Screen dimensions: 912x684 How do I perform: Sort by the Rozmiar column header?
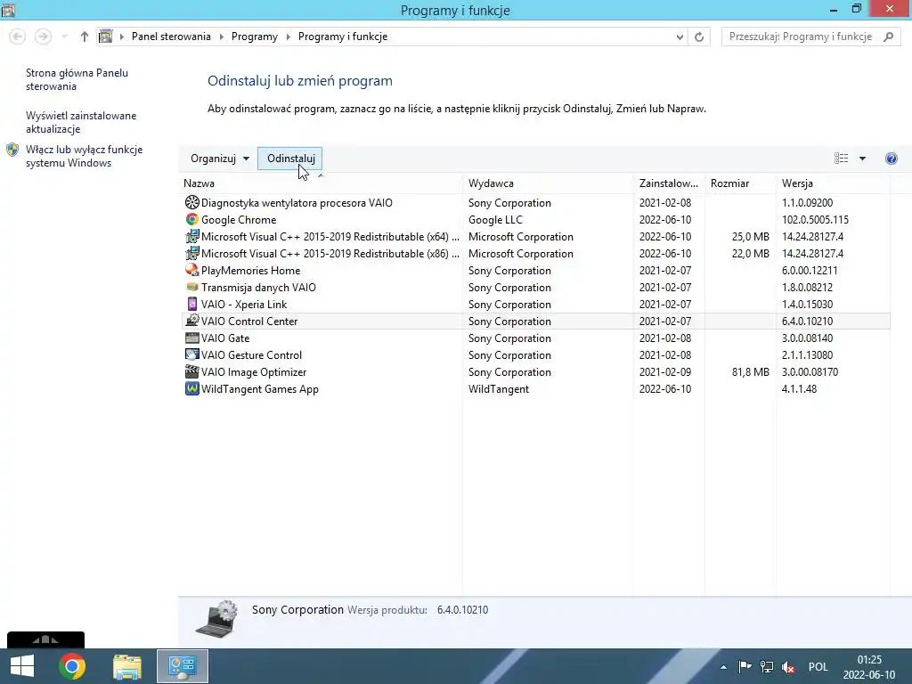[x=740, y=183]
